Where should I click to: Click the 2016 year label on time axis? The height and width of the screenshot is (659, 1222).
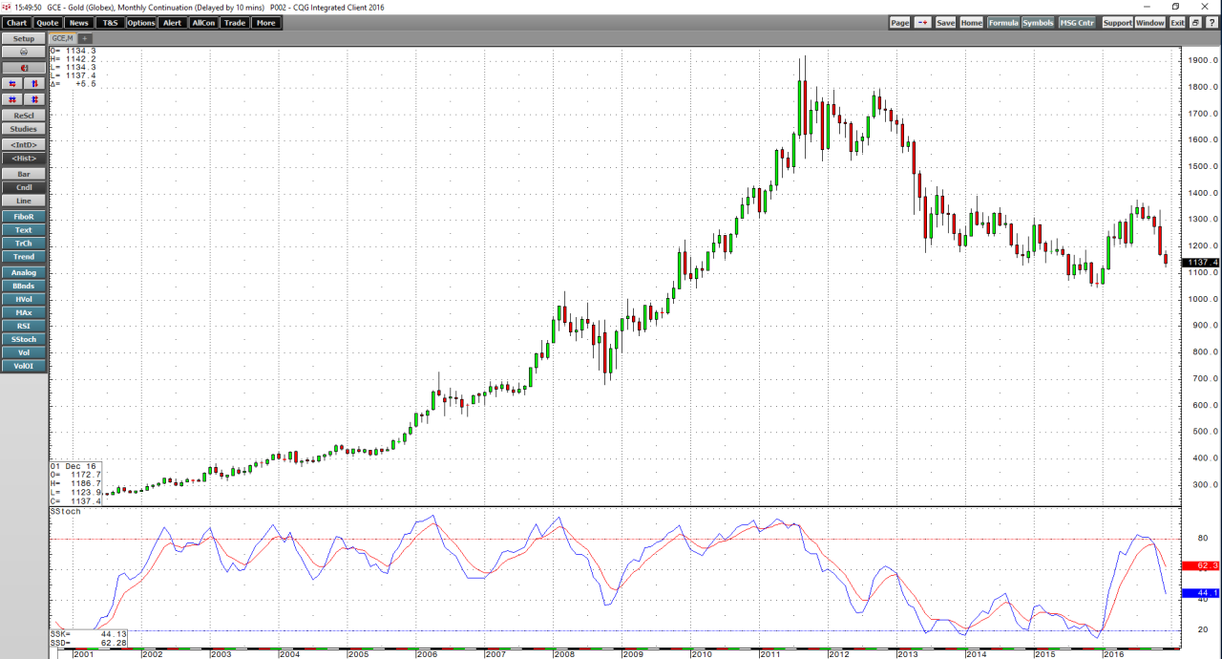(x=1112, y=654)
